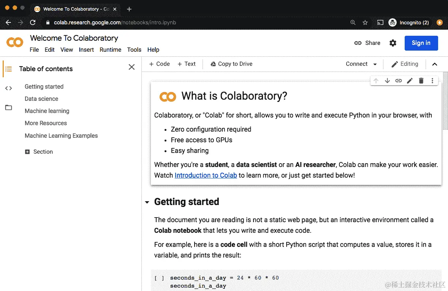Open the Runtime menu
Viewport: 448px width, 291px height.
pyautogui.click(x=110, y=50)
